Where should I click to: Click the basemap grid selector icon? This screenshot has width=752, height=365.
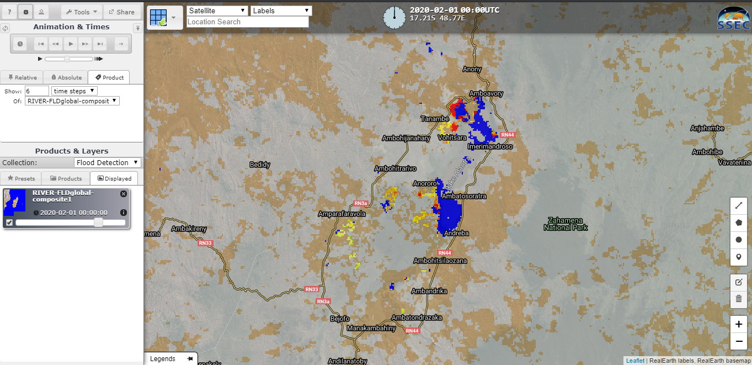point(158,18)
